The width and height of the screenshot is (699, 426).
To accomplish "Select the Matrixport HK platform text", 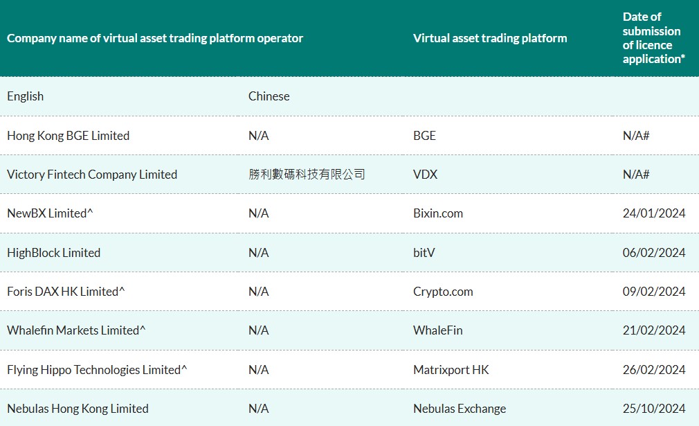I will click(x=451, y=370).
